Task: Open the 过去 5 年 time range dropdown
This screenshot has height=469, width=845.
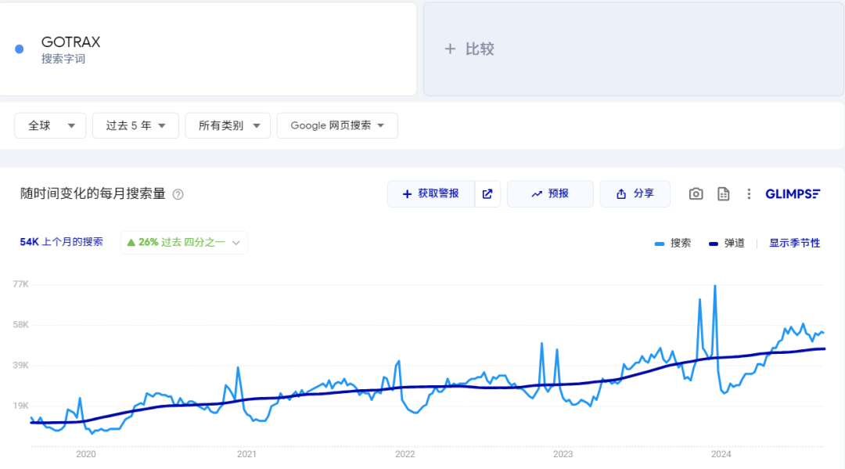Action: click(135, 125)
